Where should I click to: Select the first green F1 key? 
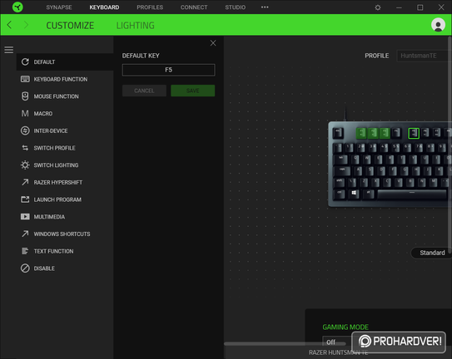pos(361,133)
